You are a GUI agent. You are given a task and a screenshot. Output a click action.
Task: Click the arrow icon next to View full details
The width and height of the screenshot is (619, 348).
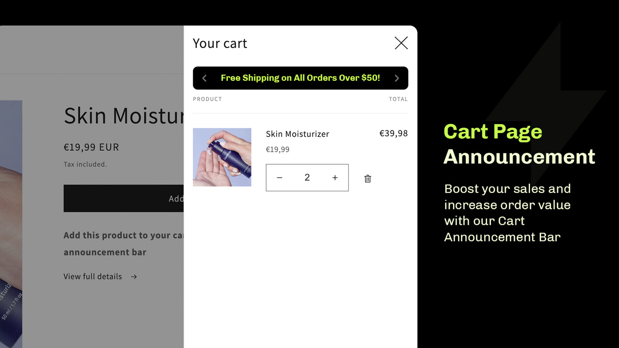133,276
